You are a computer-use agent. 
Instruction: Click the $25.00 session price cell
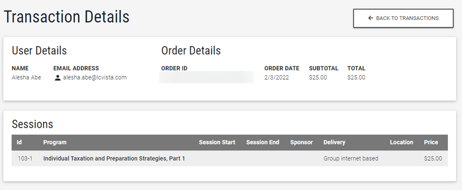pos(433,159)
